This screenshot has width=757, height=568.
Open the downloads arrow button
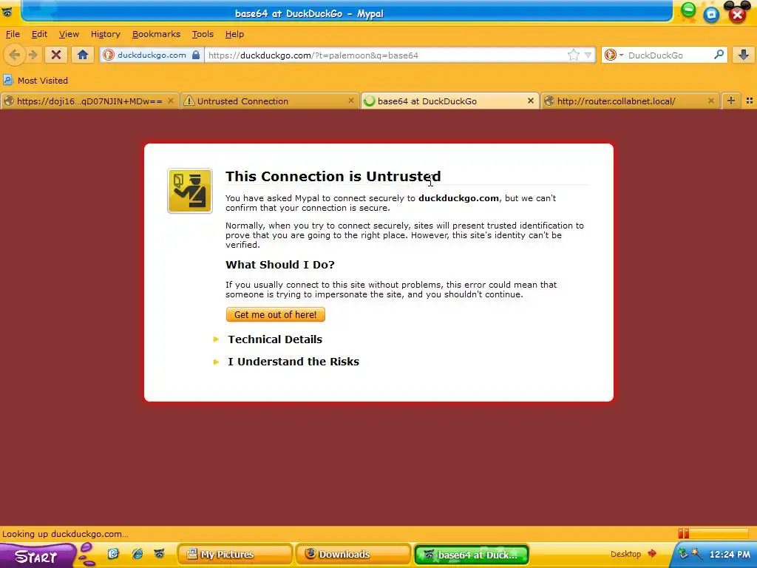[x=744, y=55]
